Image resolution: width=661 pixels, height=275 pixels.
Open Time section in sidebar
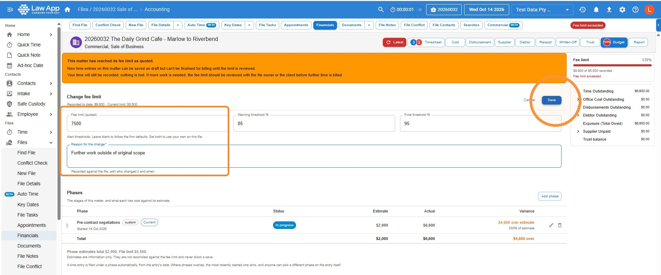(x=22, y=132)
